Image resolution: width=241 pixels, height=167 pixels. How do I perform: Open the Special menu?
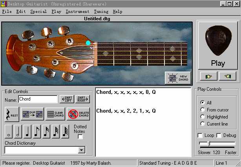click(38, 11)
